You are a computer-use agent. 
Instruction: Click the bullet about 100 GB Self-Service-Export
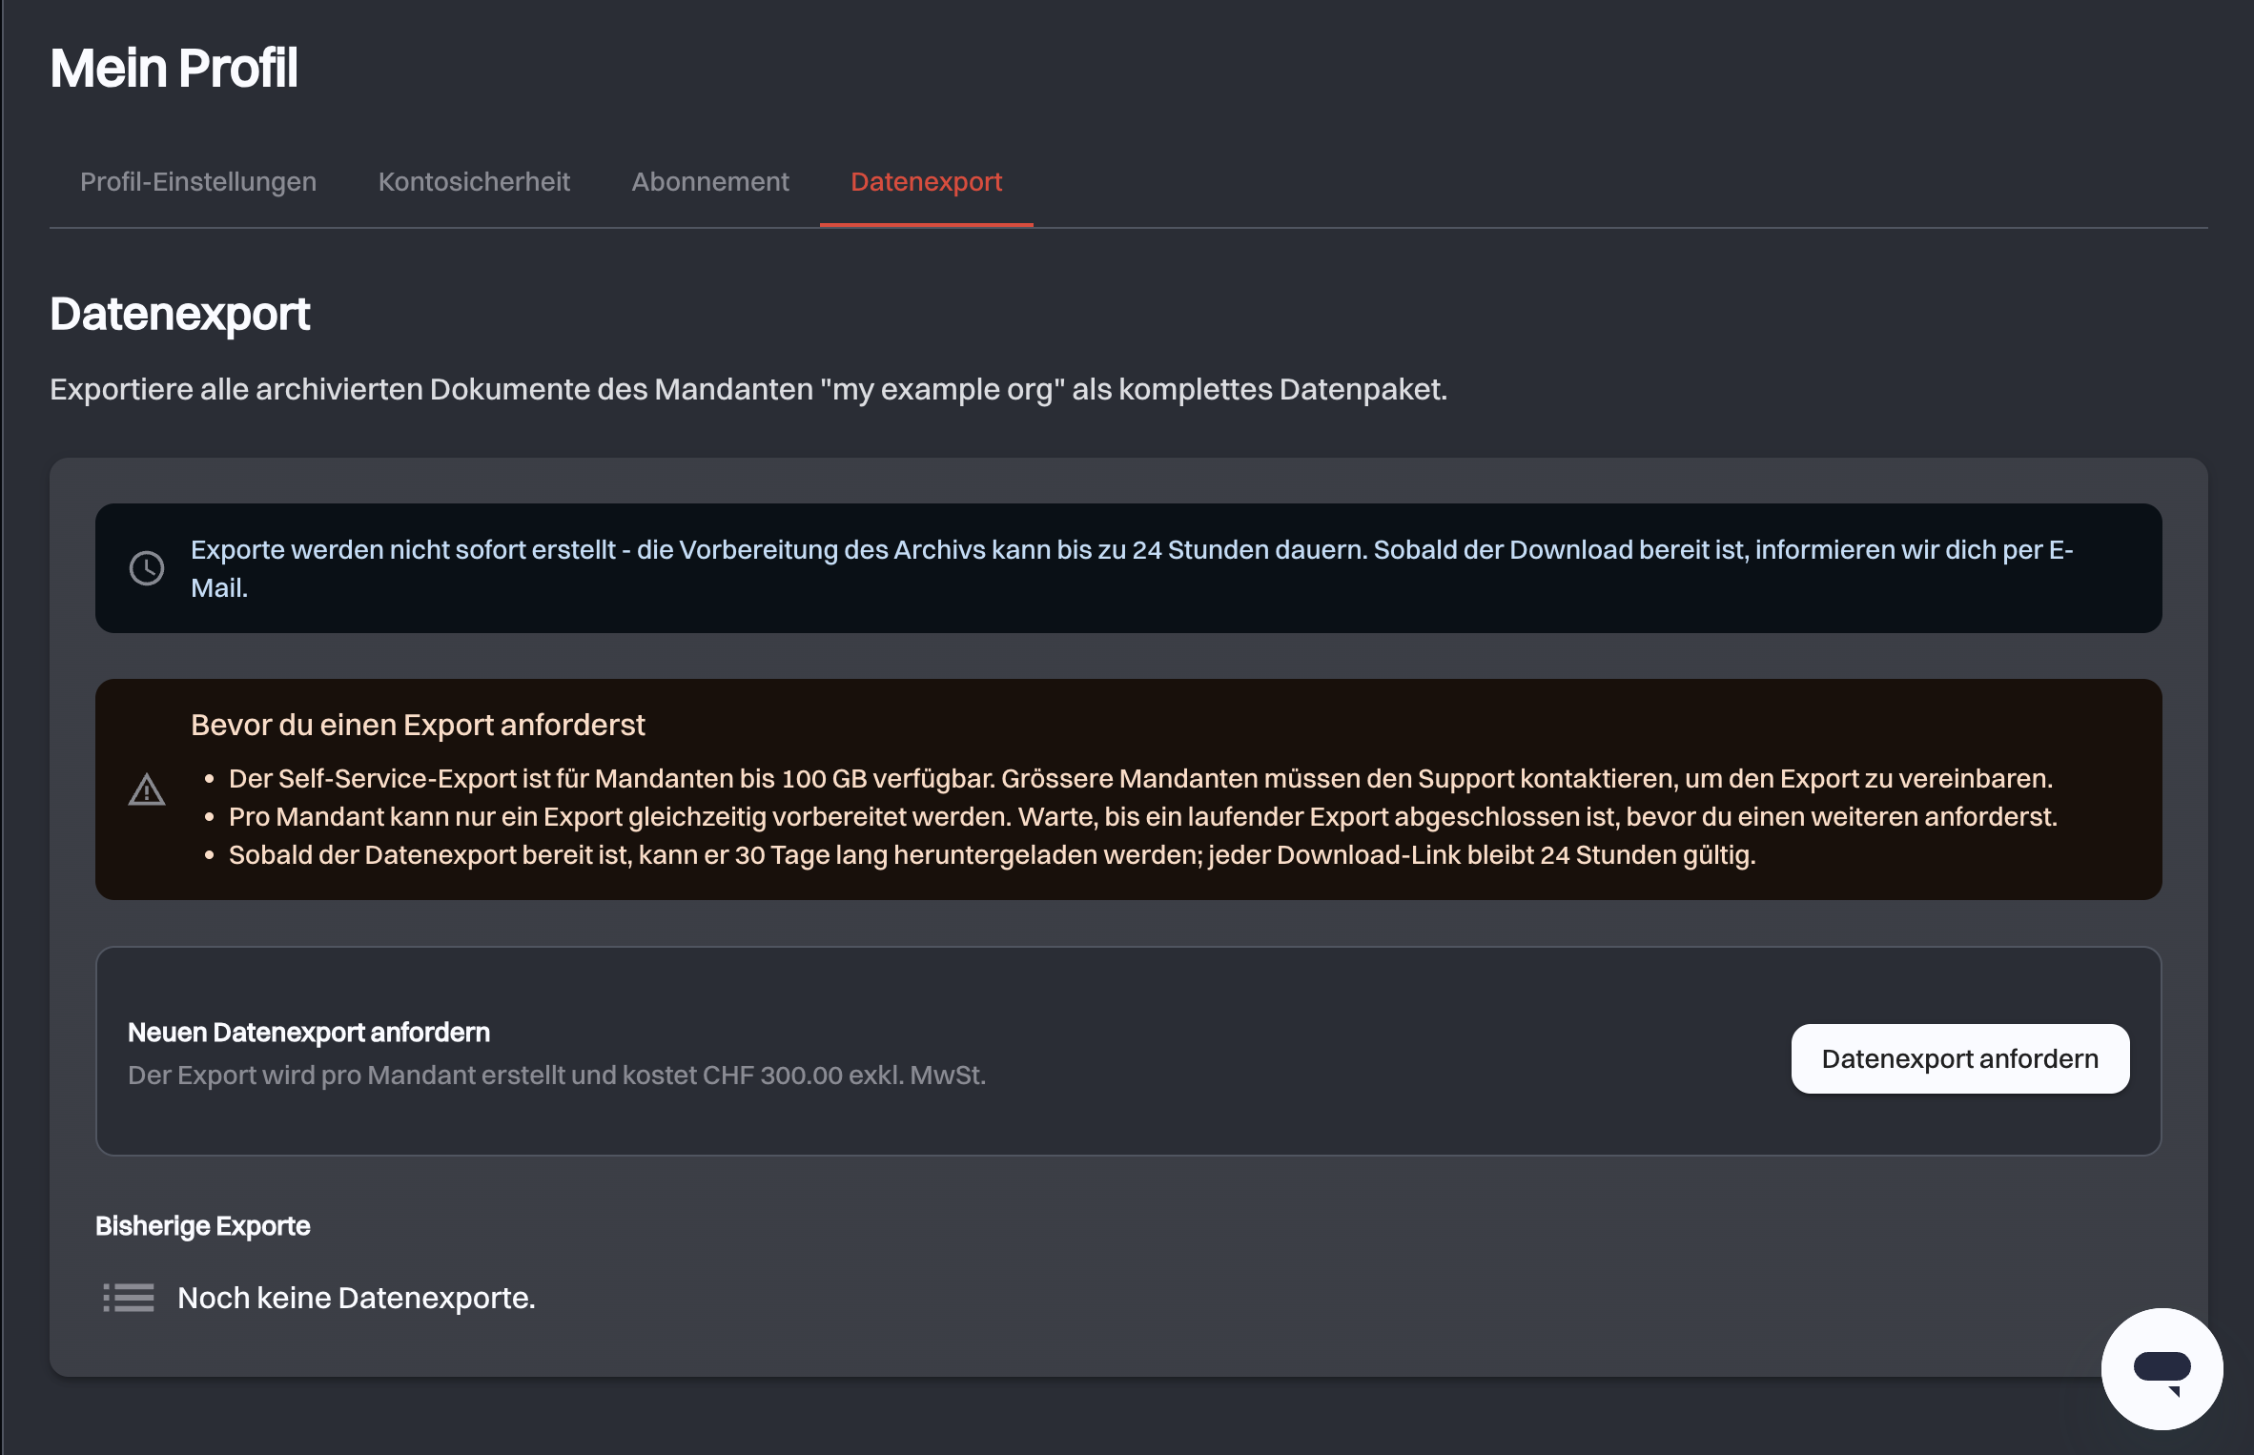tap(1140, 779)
